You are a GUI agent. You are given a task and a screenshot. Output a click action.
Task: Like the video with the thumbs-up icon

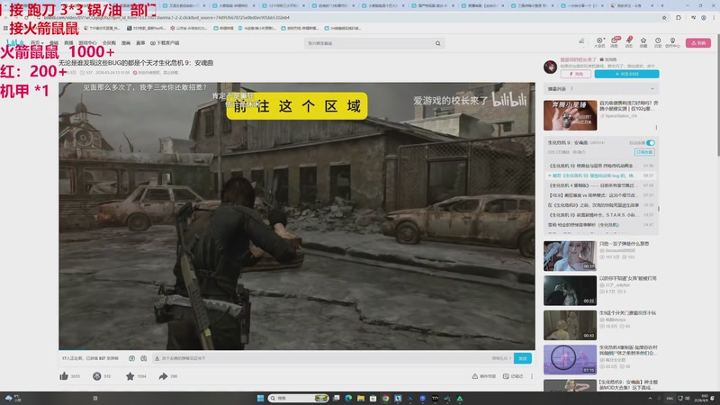click(x=64, y=376)
